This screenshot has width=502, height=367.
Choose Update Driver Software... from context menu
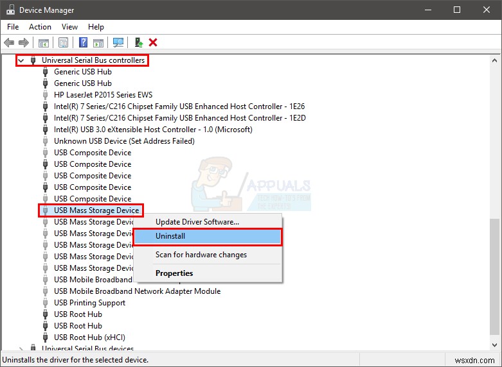click(x=208, y=222)
